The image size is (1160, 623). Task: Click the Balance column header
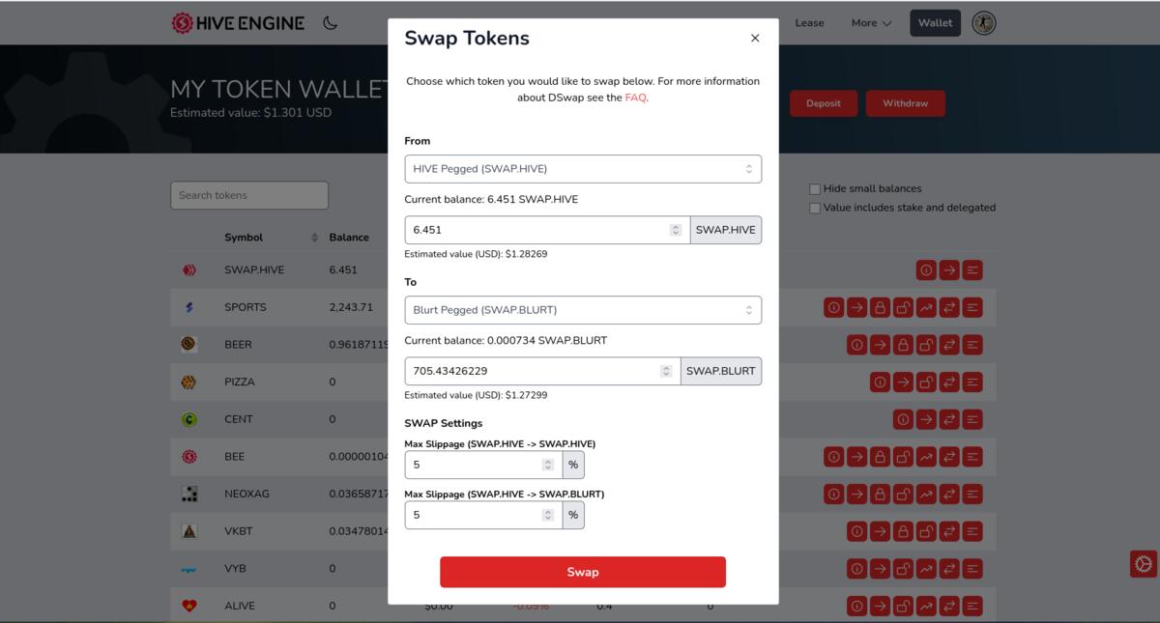[349, 238]
